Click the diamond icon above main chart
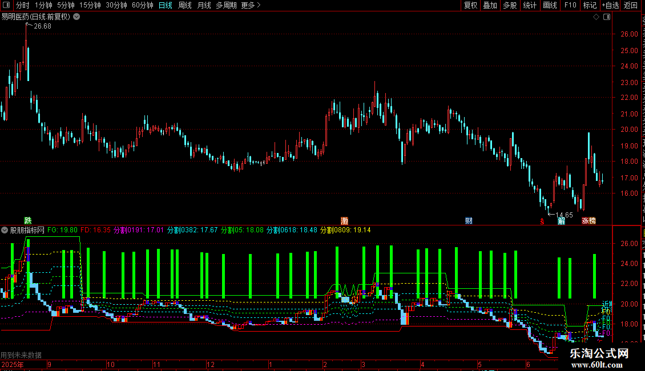 (x=596, y=17)
